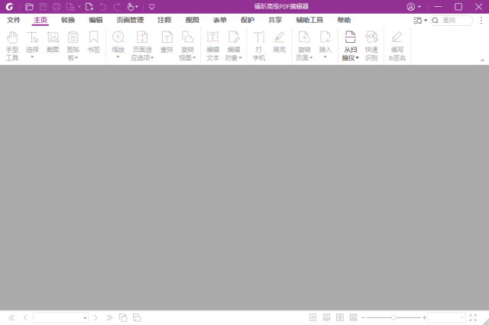Open the user account menu

point(413,7)
